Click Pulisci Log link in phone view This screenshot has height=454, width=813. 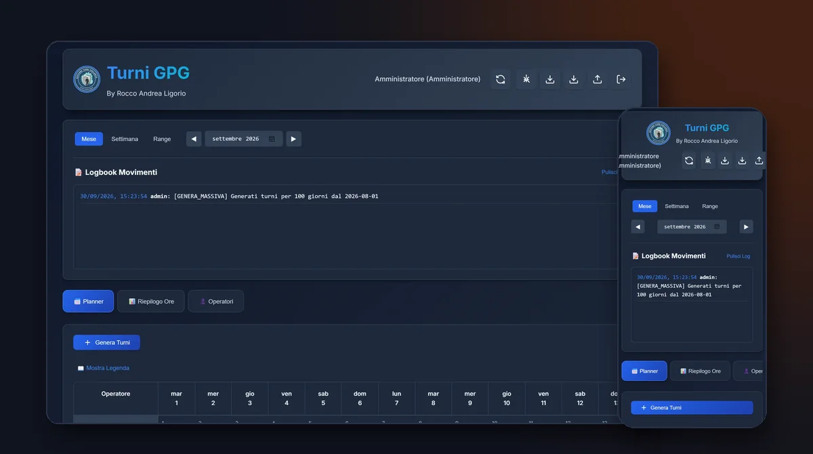[738, 256]
